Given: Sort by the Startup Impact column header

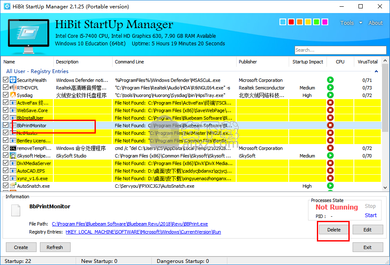Looking at the screenshot, I should point(308,62).
